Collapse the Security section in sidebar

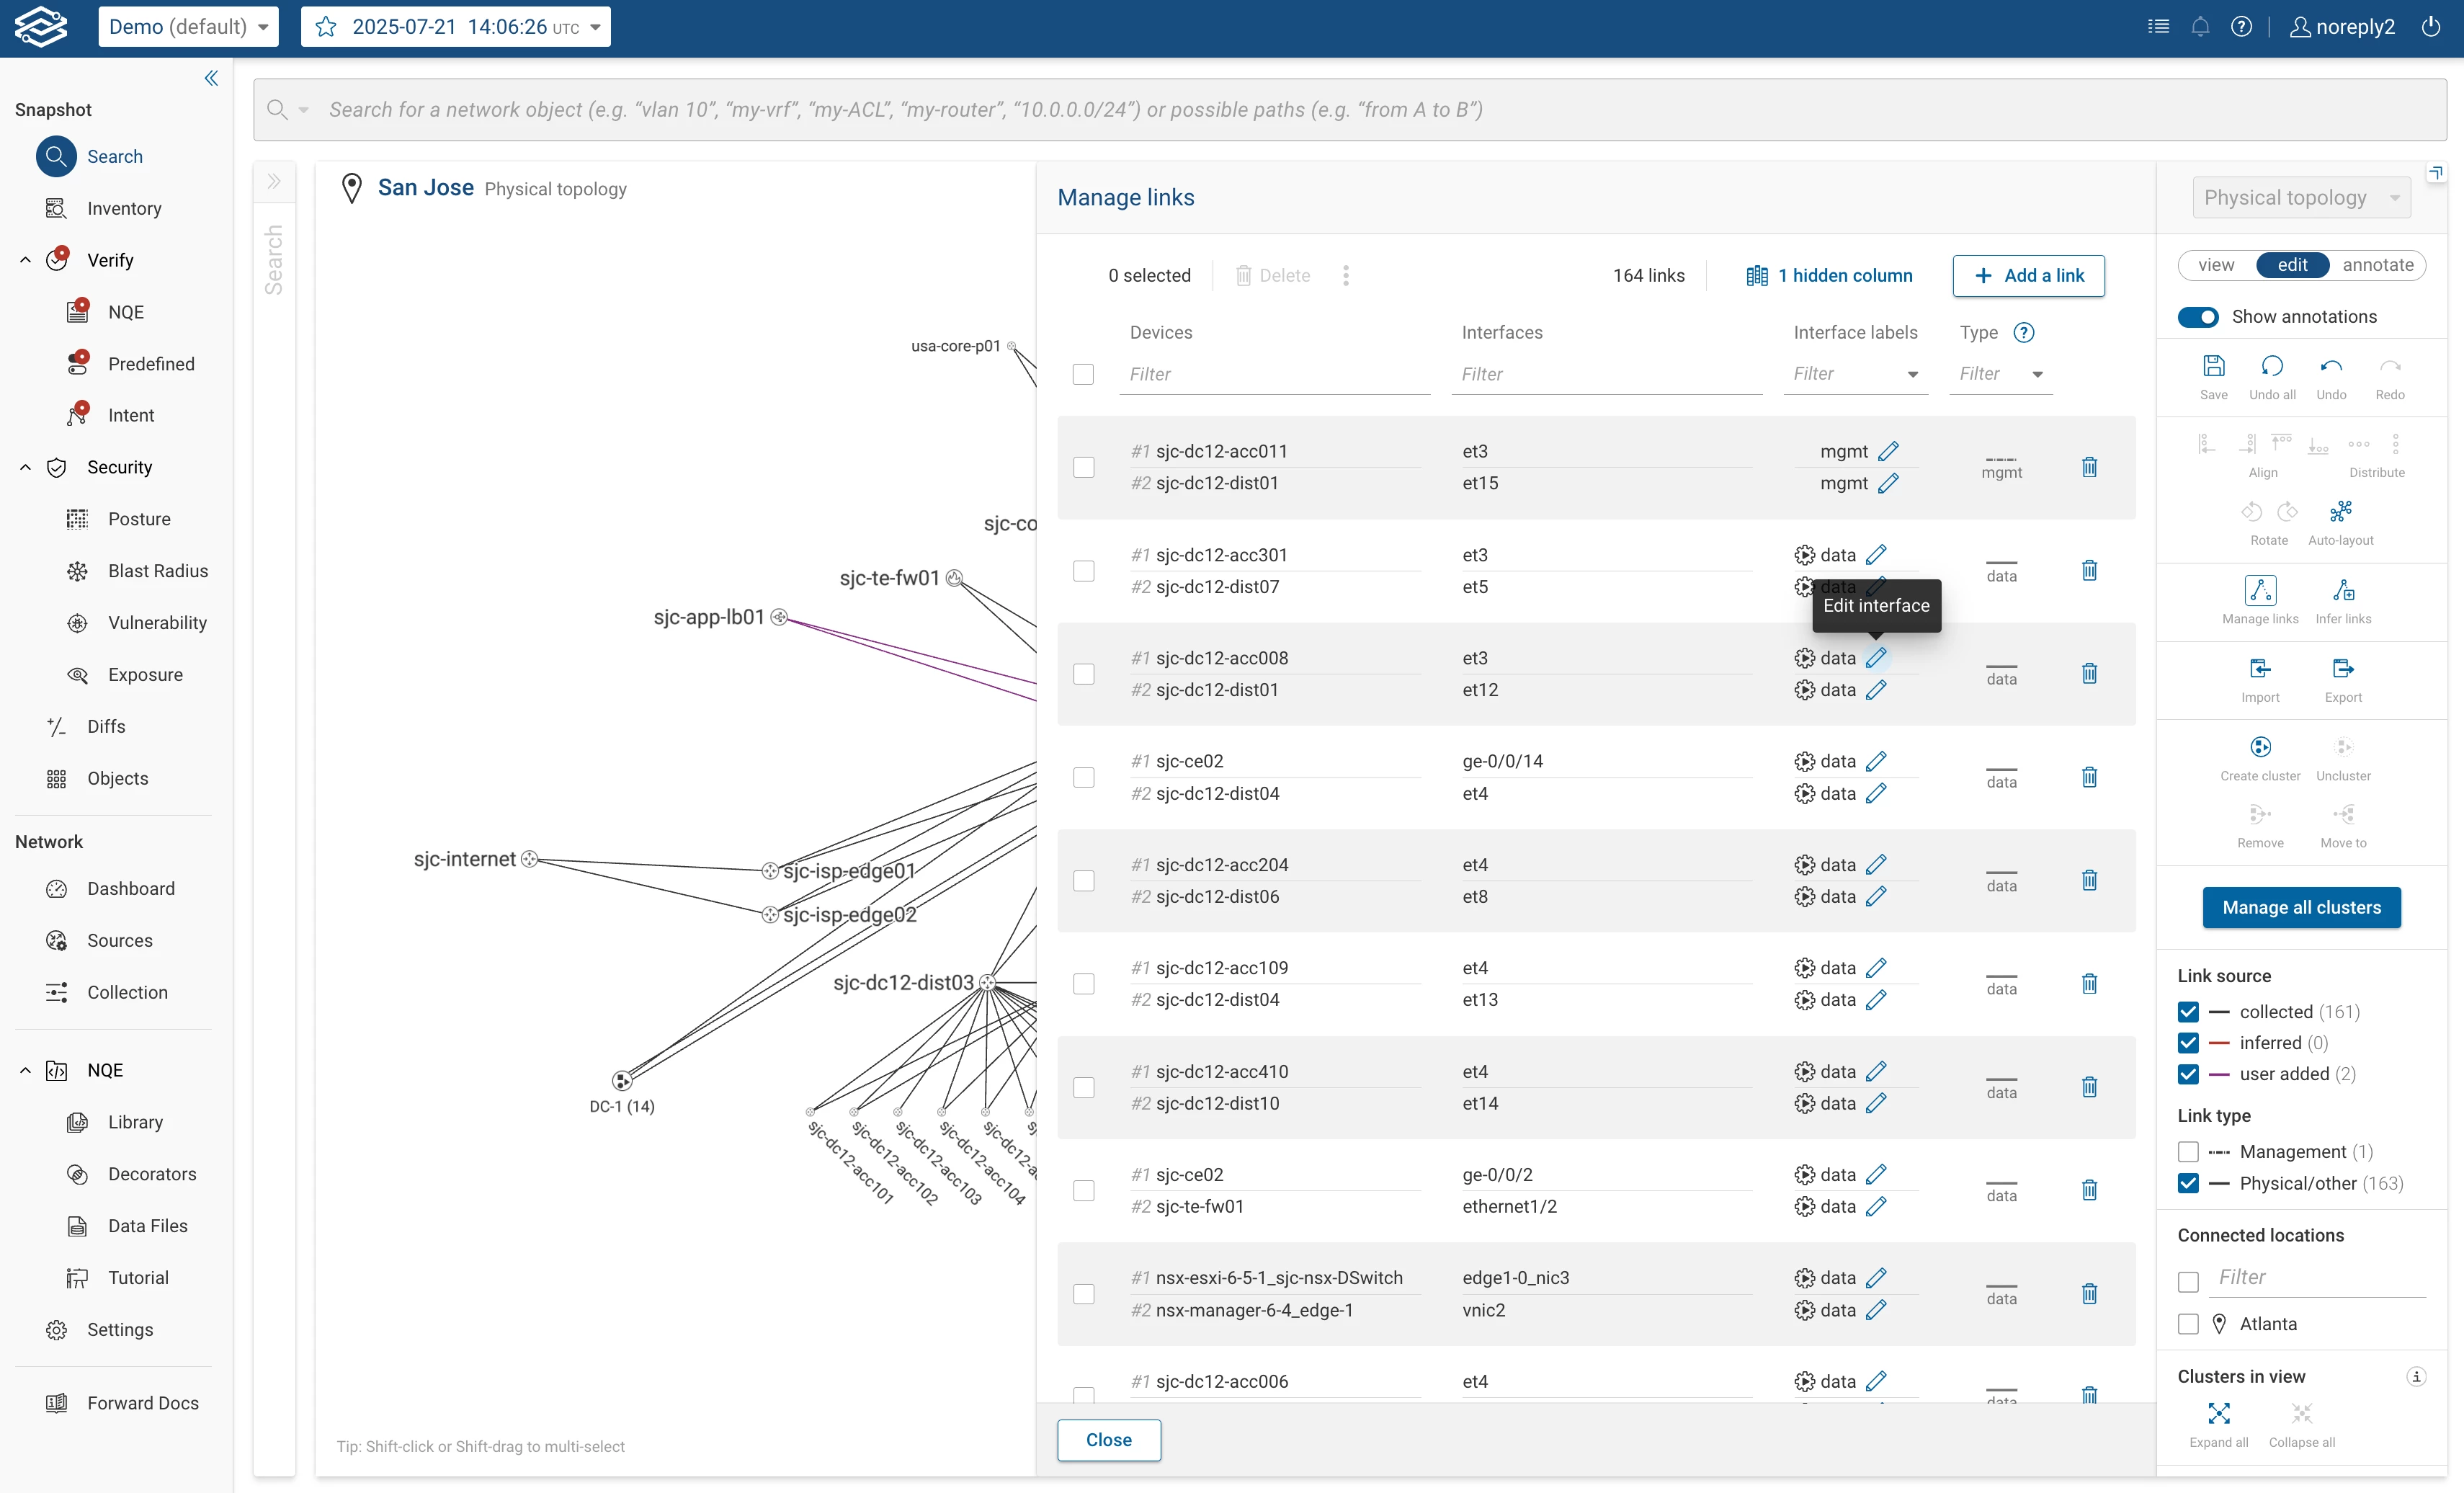tap(25, 467)
